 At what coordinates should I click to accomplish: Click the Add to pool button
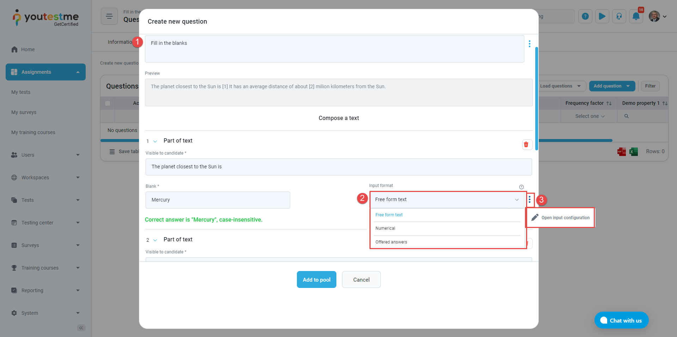click(x=316, y=279)
